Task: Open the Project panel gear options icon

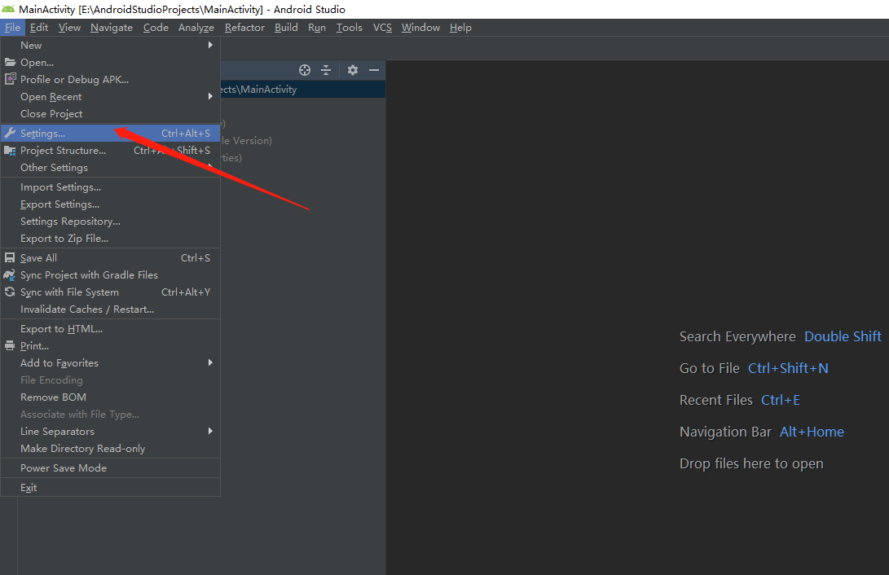Action: point(353,70)
